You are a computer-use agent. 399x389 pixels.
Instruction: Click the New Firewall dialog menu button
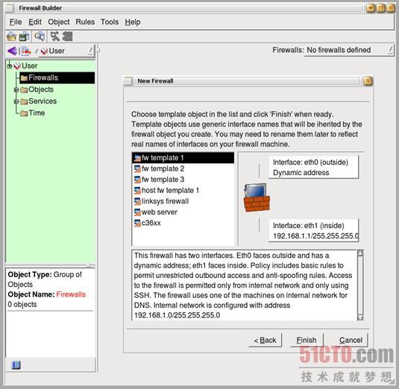click(128, 81)
